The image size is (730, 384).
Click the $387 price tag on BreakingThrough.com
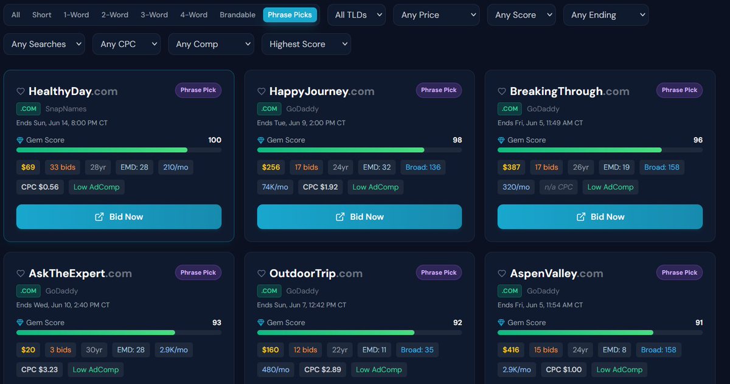(x=512, y=167)
